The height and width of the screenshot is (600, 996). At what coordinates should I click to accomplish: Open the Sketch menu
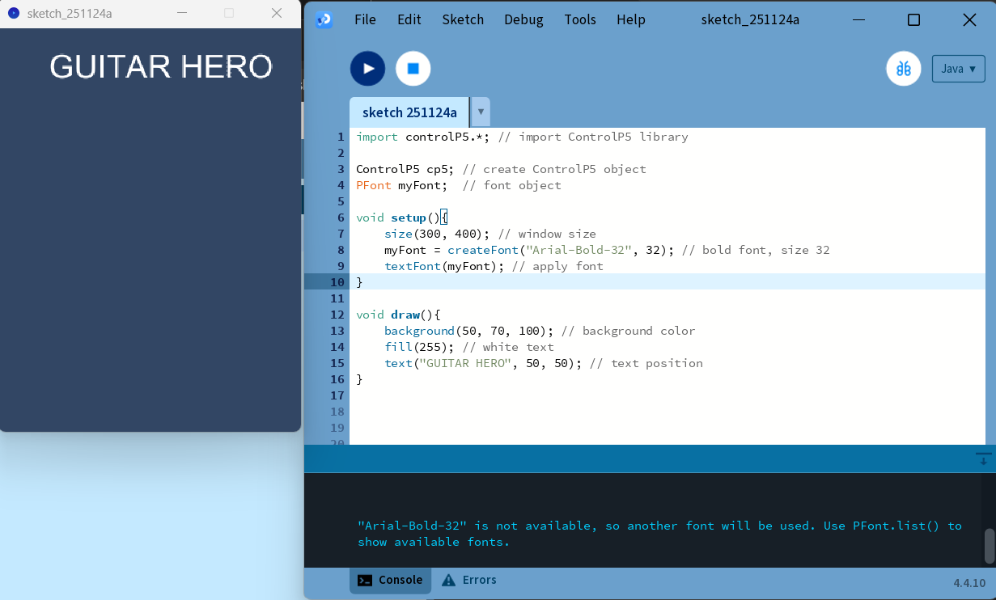pyautogui.click(x=462, y=19)
